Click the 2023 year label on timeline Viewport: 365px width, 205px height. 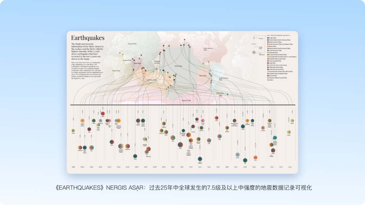coord(290,167)
